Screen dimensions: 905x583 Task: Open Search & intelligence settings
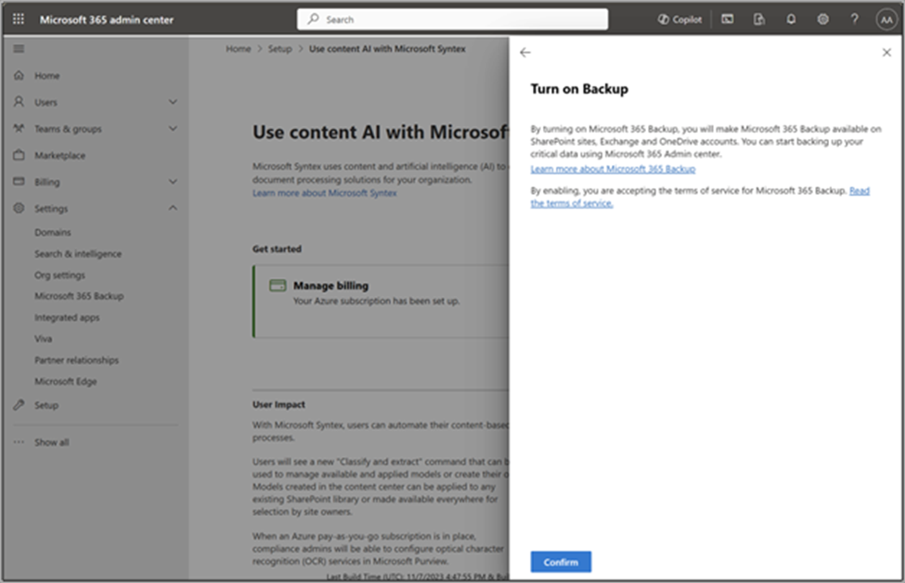[x=78, y=253]
